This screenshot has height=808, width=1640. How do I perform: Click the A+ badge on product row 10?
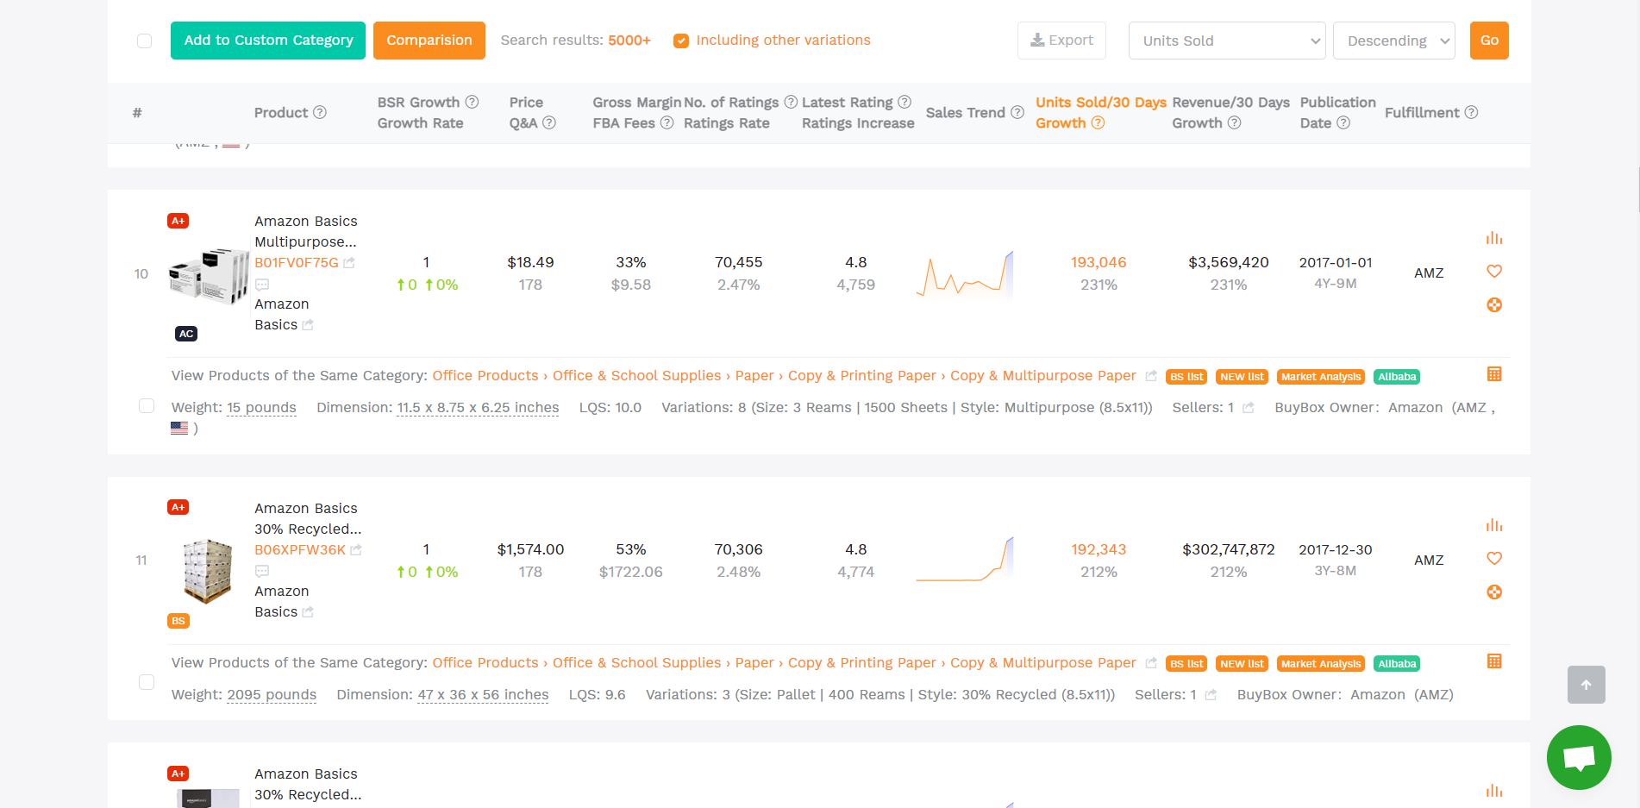click(178, 221)
